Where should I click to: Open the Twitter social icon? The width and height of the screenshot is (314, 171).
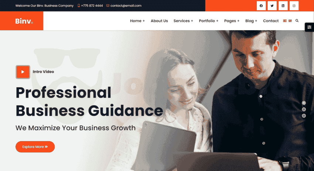272,6
